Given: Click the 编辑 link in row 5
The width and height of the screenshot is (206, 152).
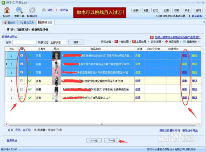Looking at the screenshot, I should (x=184, y=89).
